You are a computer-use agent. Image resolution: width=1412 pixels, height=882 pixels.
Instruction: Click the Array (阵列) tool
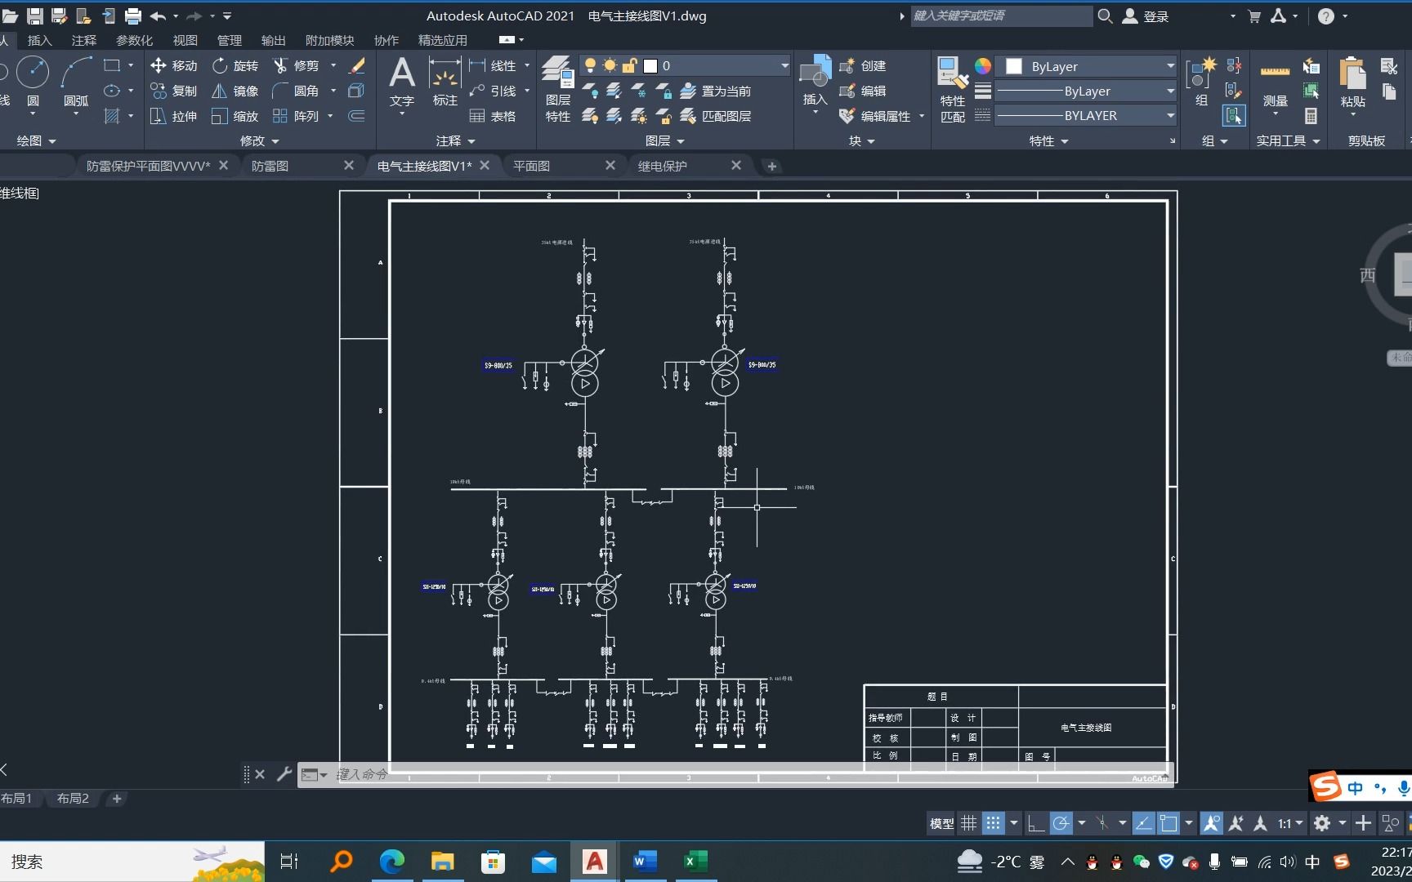[x=296, y=116]
